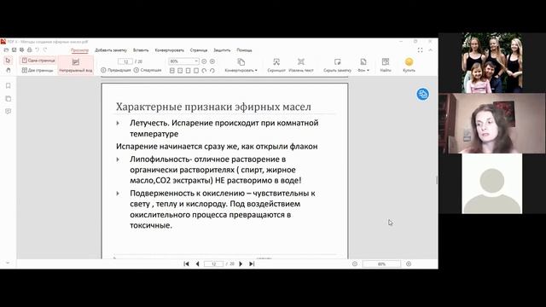The image size is (546, 307).
Task: Switch to Две страницы two page view
Action: 38,70
